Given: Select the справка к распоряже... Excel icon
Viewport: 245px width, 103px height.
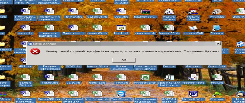Looking at the screenshot, I should tap(49, 28).
